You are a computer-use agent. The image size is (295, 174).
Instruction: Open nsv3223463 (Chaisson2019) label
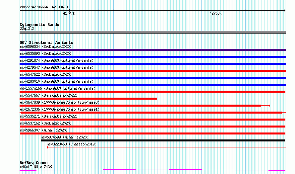tap(72, 144)
